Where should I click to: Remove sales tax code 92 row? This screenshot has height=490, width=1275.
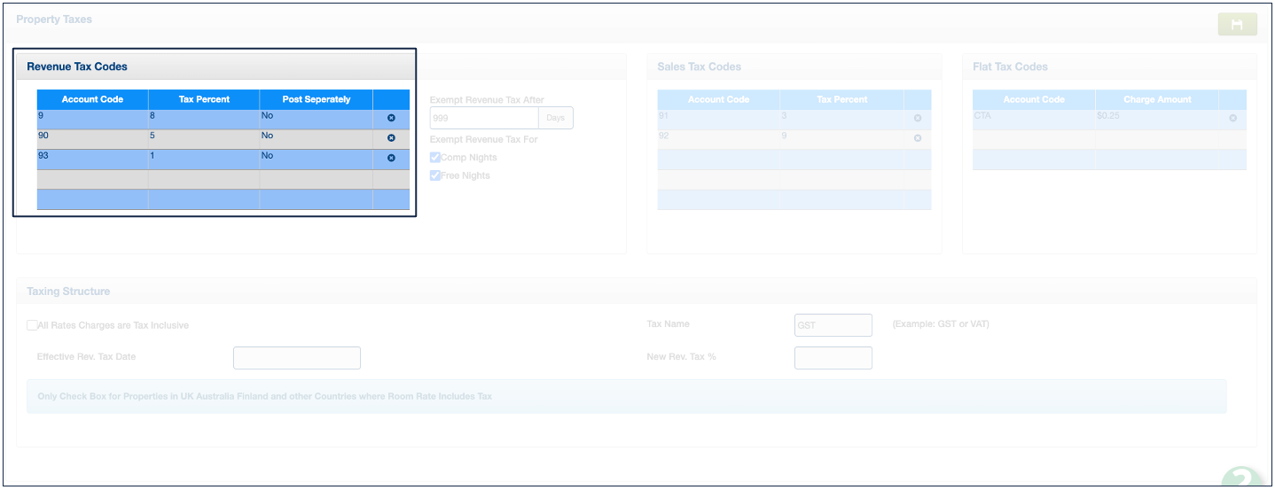[917, 138]
